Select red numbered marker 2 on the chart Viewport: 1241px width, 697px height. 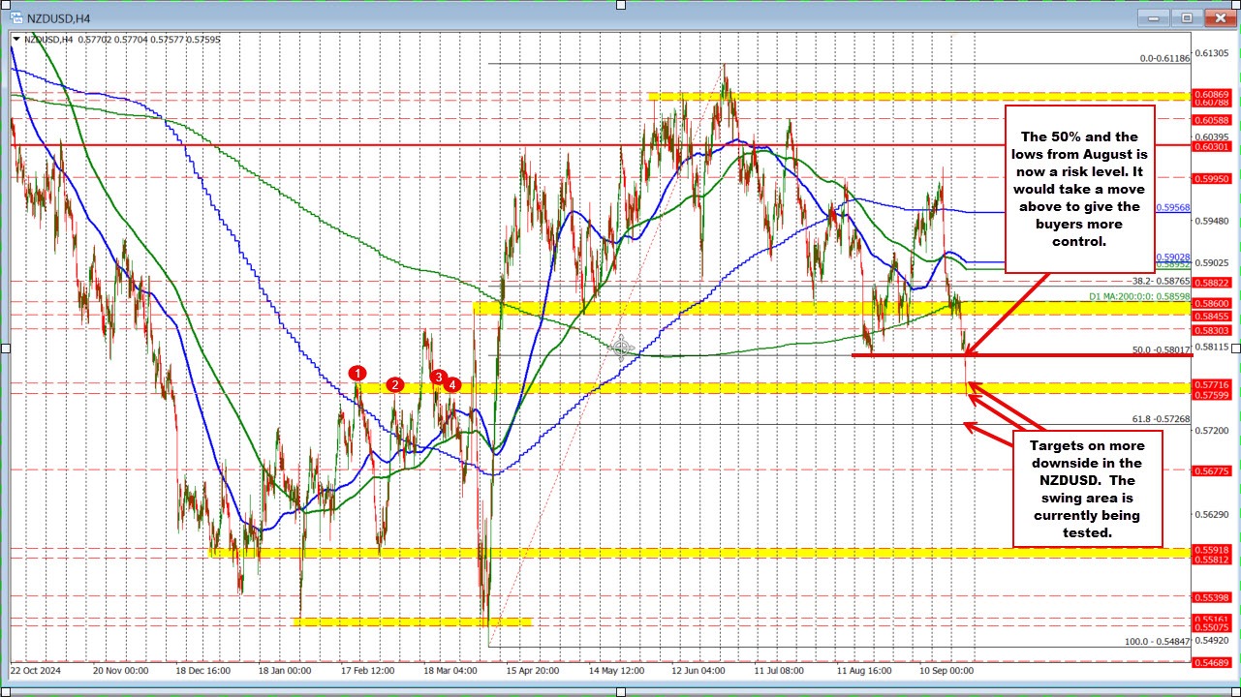point(394,384)
